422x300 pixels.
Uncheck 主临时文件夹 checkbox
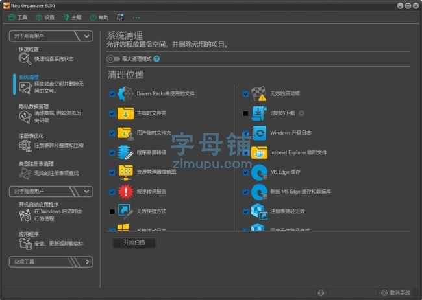[x=112, y=113]
